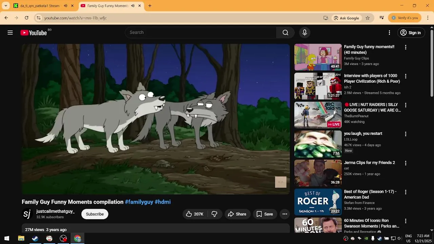434x244 pixels.
Task: Open Best of Roger American Dad thumbnail
Action: 318,202
